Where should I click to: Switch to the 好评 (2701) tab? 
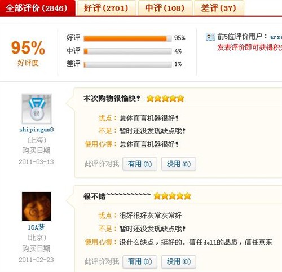point(106,8)
